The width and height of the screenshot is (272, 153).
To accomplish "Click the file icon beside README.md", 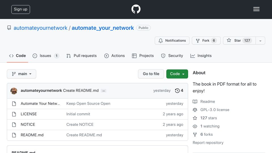I will click(x=14, y=135).
